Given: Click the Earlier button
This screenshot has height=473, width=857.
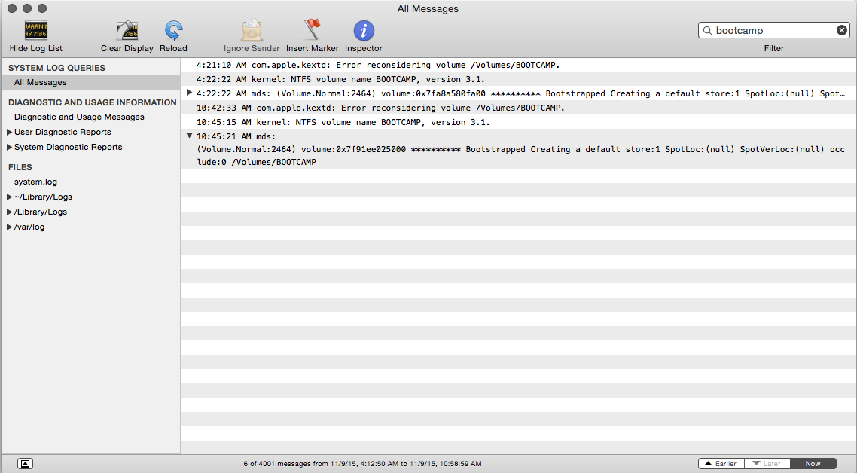Looking at the screenshot, I should [x=721, y=464].
